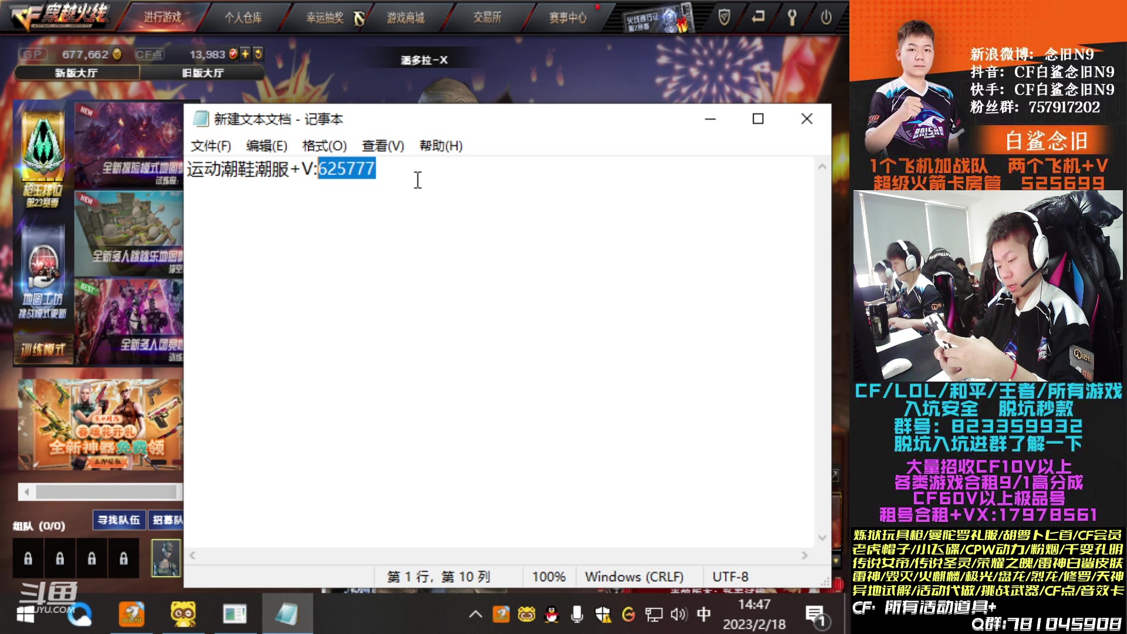Image resolution: width=1127 pixels, height=634 pixels.
Task: Switch to the 交易所 tab
Action: pyautogui.click(x=488, y=18)
